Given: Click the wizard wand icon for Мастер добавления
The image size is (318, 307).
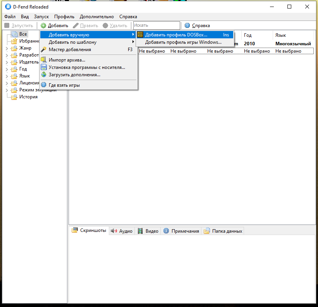Looking at the screenshot, I should (44, 50).
